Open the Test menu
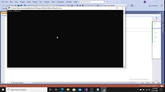Screen dimensions: 165x92 40,2
